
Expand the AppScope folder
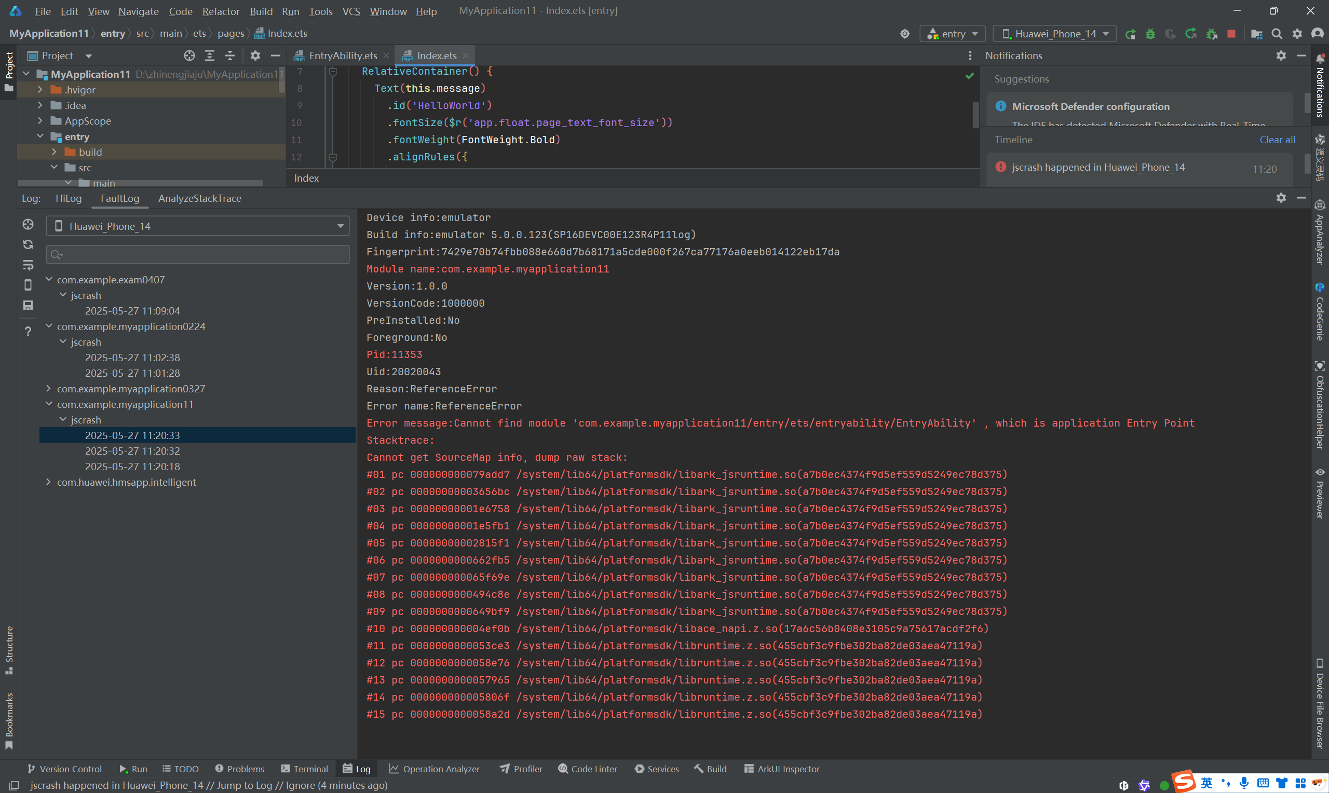[x=40, y=121]
